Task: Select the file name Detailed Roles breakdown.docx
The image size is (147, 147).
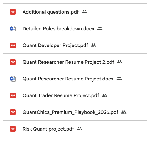Action: tap(58, 29)
